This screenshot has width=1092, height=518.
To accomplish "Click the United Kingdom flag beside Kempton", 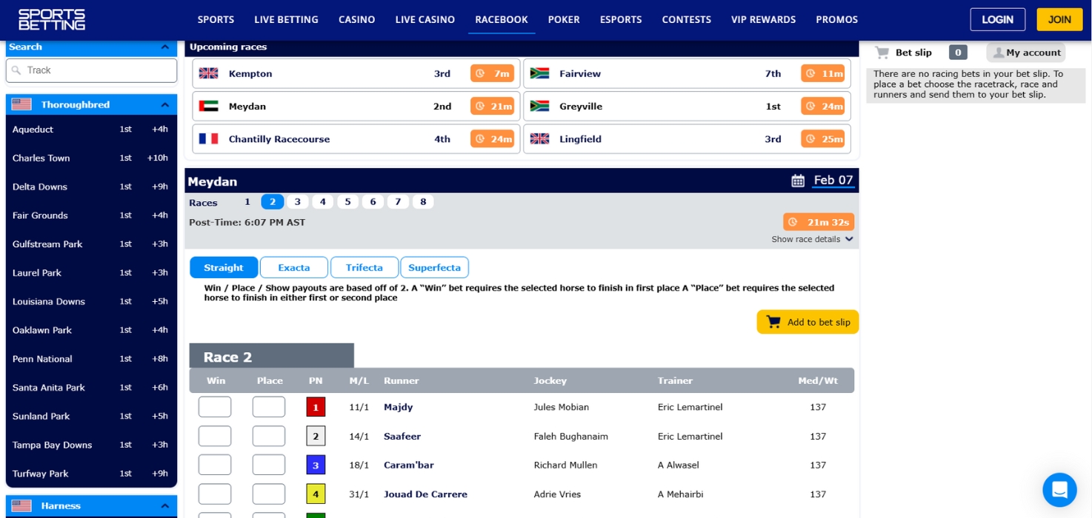I will [x=209, y=73].
